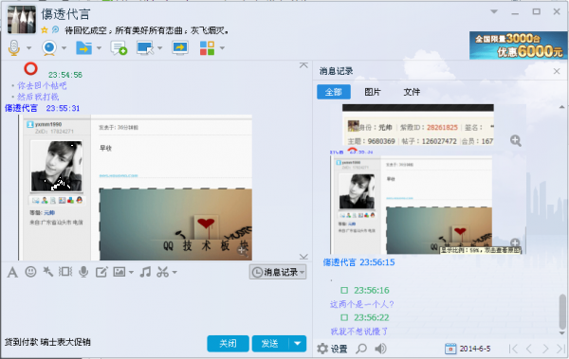569x359 pixels.
Task: Click the zoom magnifier on history image
Action: click(516, 141)
